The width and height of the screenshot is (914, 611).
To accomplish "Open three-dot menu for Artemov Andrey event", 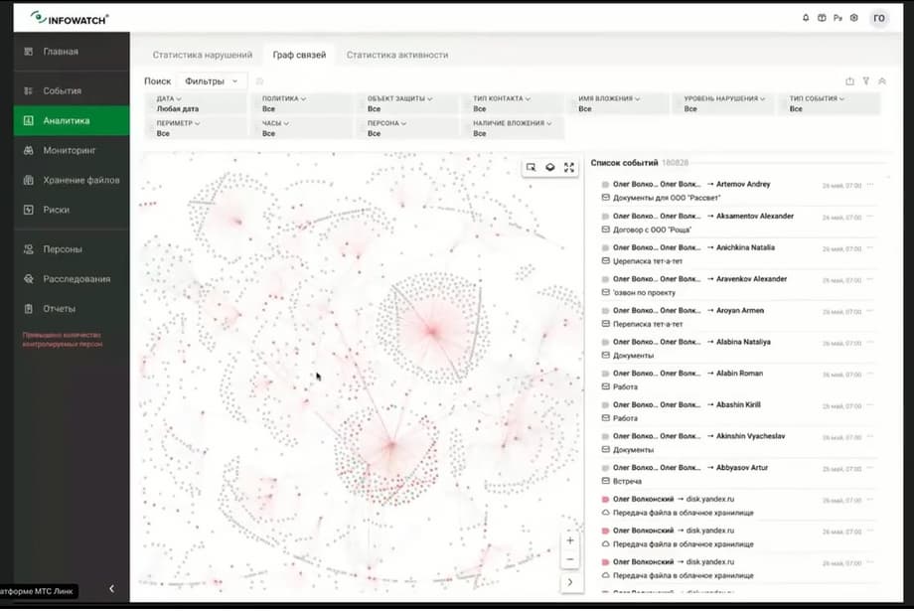I will (870, 185).
